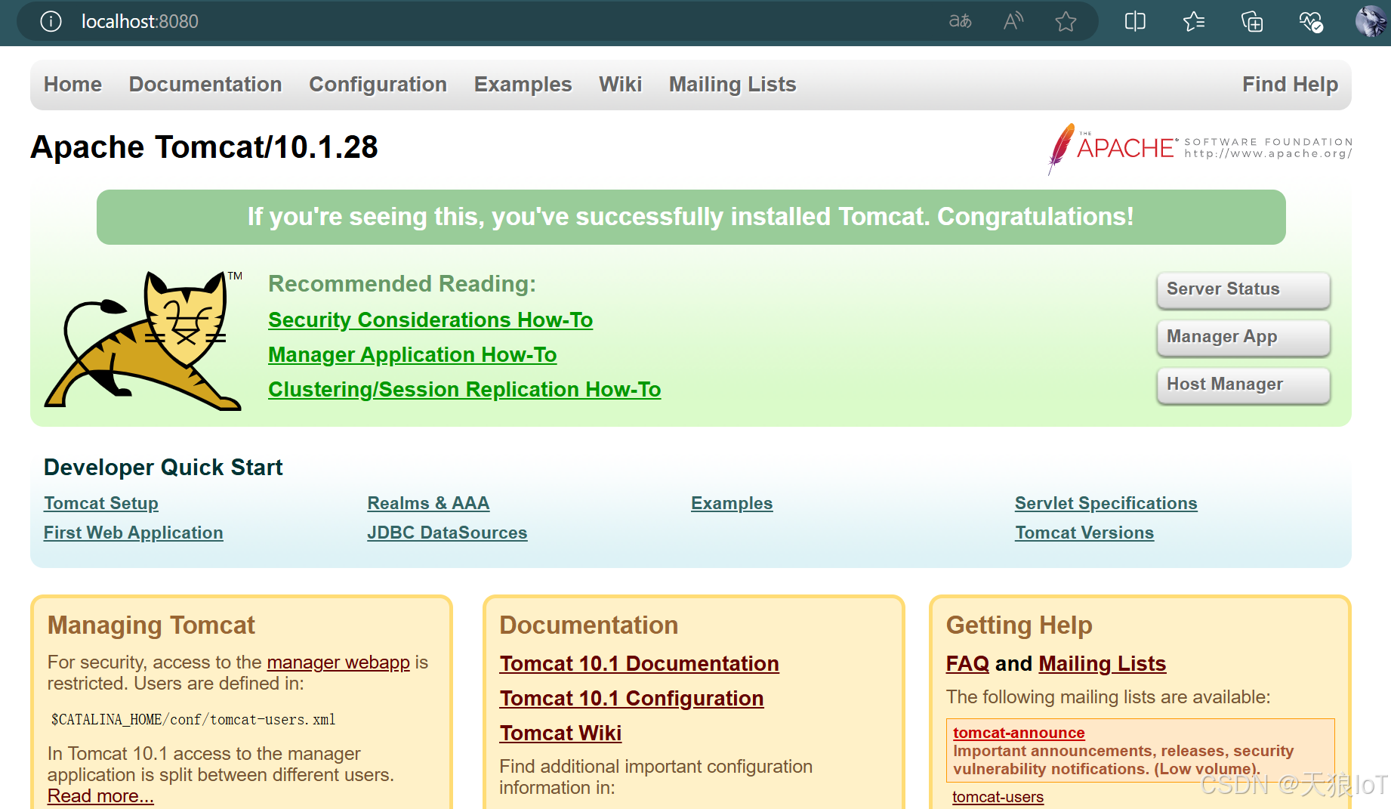Open the Tomcat Wiki link
The image size is (1391, 809).
click(x=560, y=733)
